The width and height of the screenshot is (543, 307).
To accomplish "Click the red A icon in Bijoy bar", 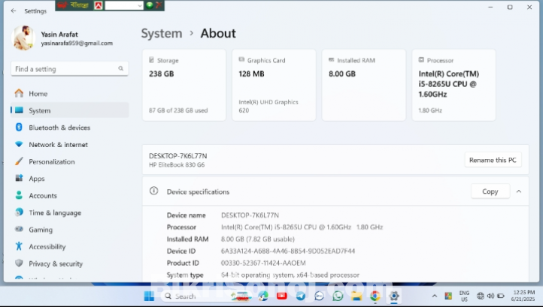I will (x=99, y=5).
